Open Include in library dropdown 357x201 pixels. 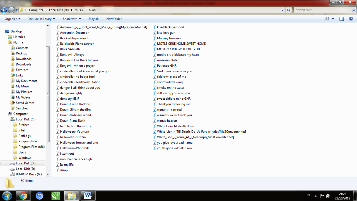42,19
